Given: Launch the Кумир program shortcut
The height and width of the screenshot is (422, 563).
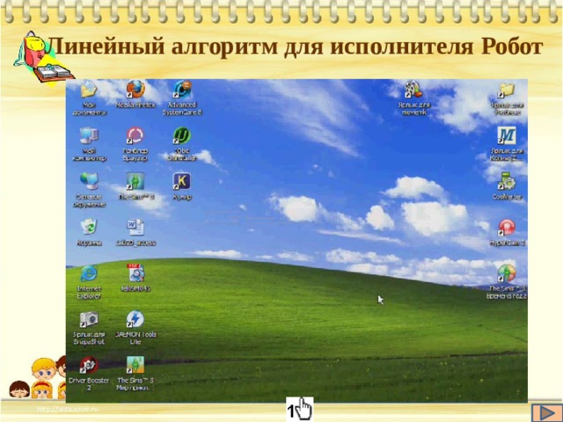Looking at the screenshot, I should (x=182, y=181).
